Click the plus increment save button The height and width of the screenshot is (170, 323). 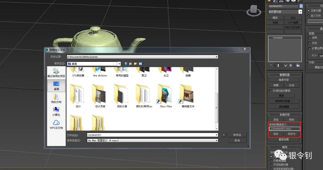click(224, 135)
